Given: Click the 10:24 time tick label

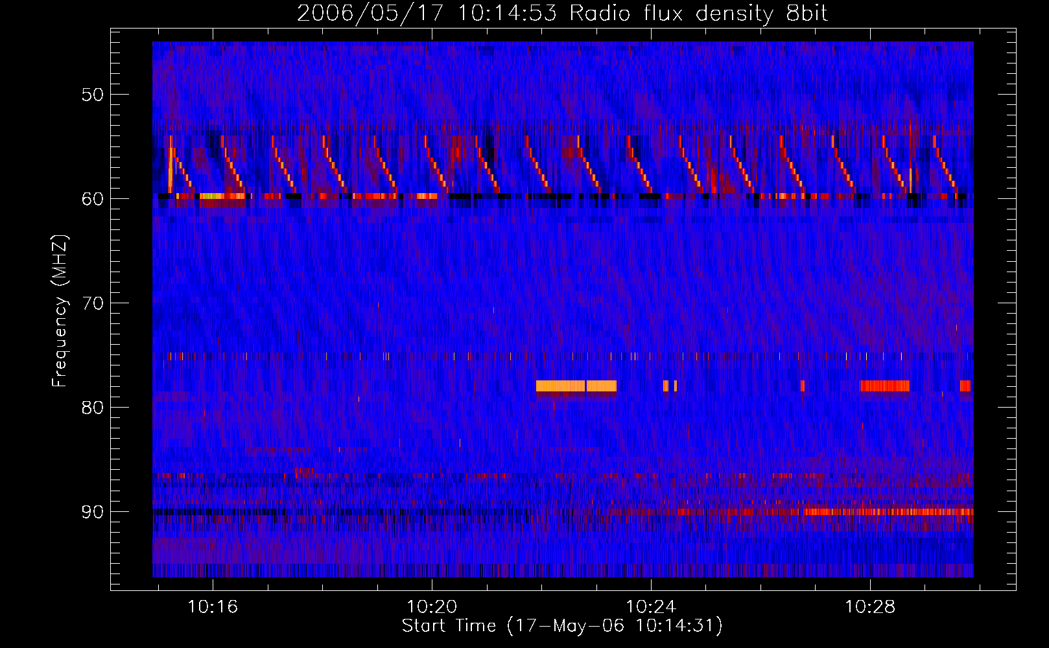Looking at the screenshot, I should [x=651, y=607].
